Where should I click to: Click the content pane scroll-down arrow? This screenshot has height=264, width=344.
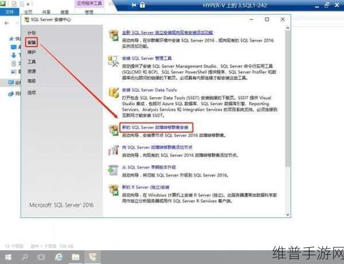pos(288,215)
